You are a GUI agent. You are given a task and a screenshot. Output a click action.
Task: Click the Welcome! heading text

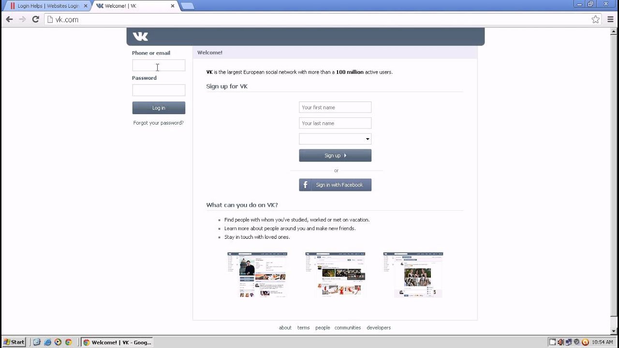coord(210,53)
